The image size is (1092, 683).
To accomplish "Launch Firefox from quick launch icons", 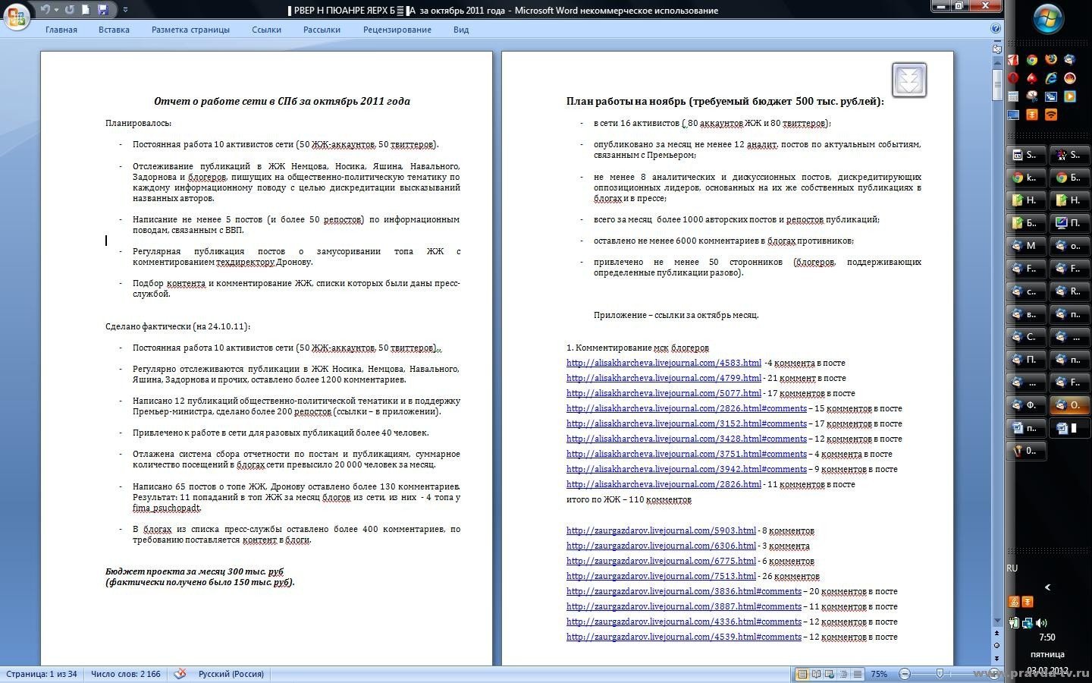I will pyautogui.click(x=1051, y=59).
